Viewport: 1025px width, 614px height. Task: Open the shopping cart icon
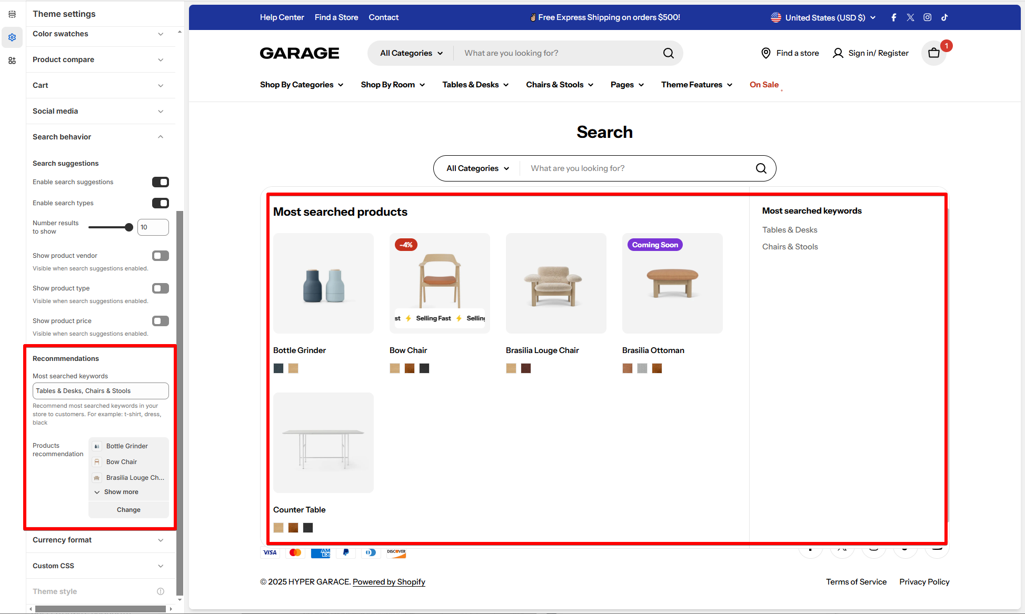click(934, 53)
